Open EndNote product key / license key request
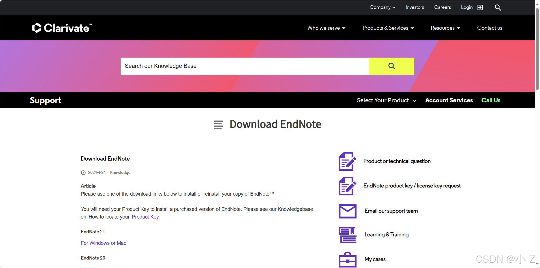 click(412, 186)
